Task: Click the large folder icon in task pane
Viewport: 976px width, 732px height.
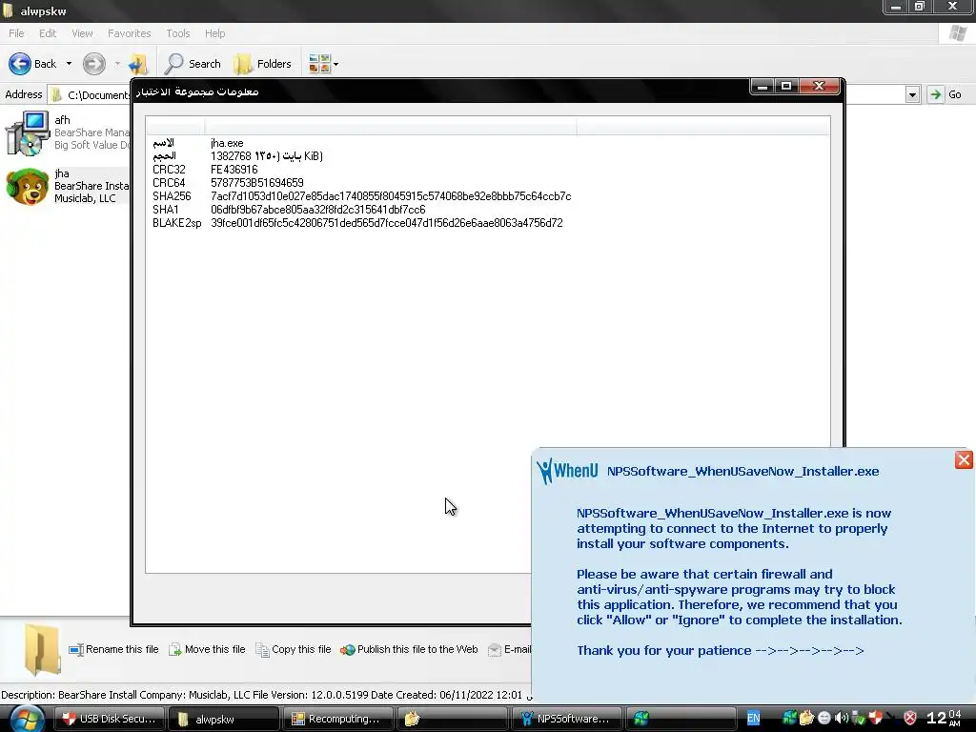Action: (x=42, y=650)
